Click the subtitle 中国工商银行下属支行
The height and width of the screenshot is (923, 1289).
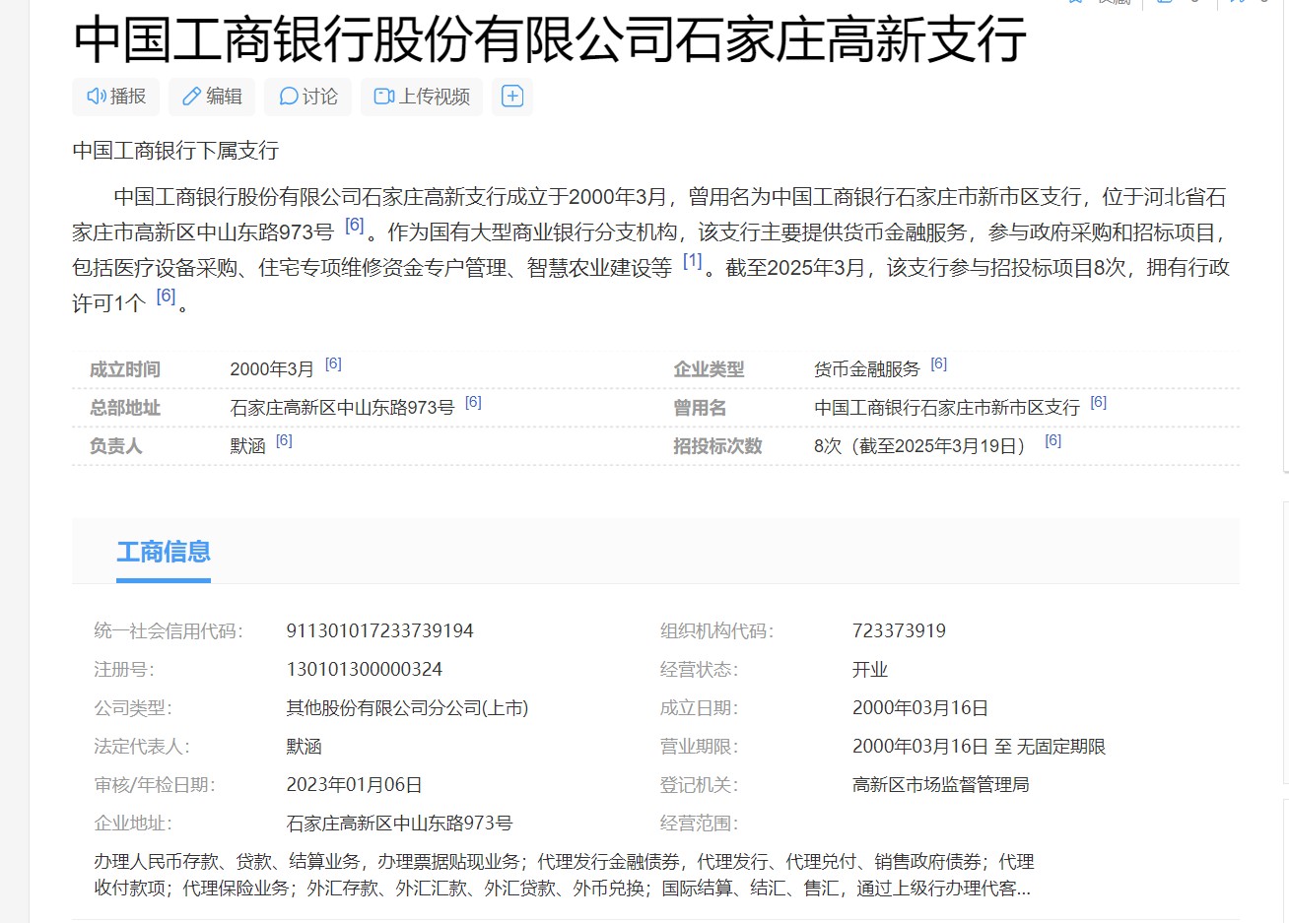point(176,151)
